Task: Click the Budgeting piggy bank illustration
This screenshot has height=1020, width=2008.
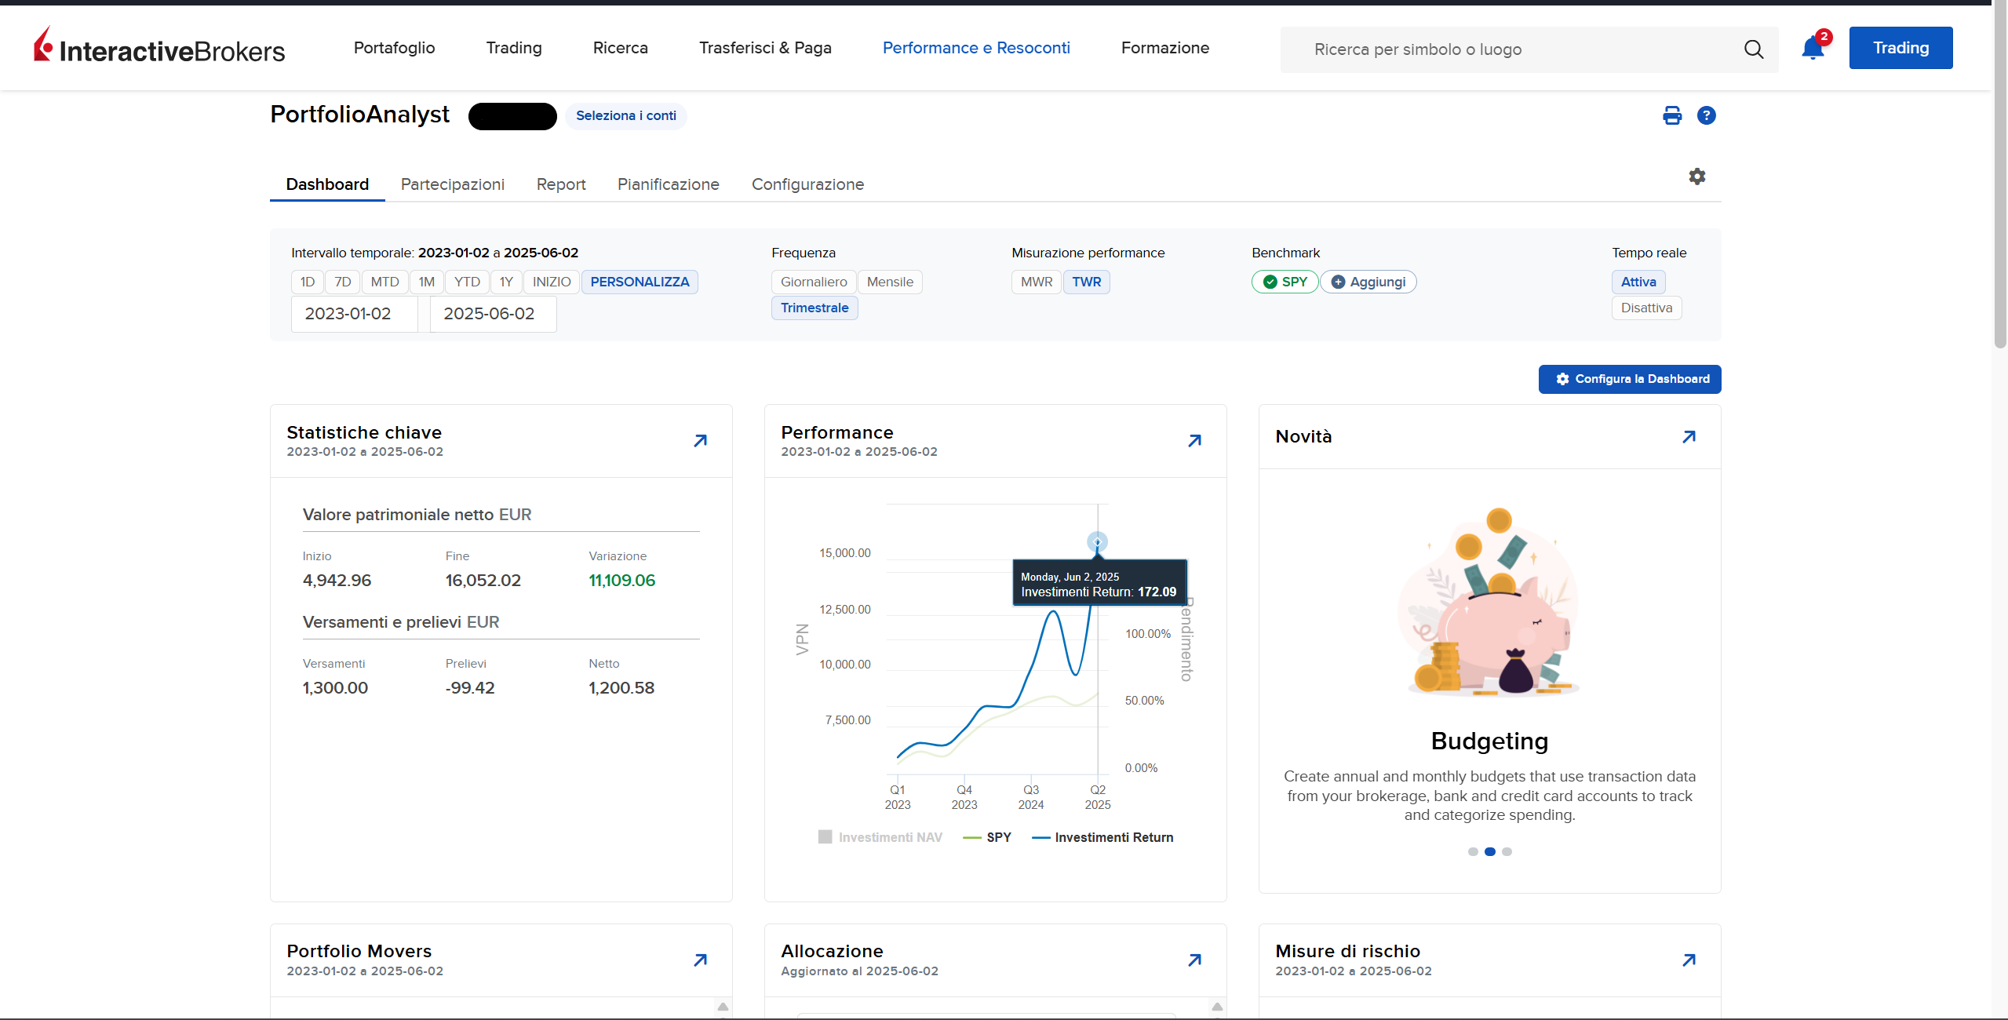Action: (x=1489, y=602)
